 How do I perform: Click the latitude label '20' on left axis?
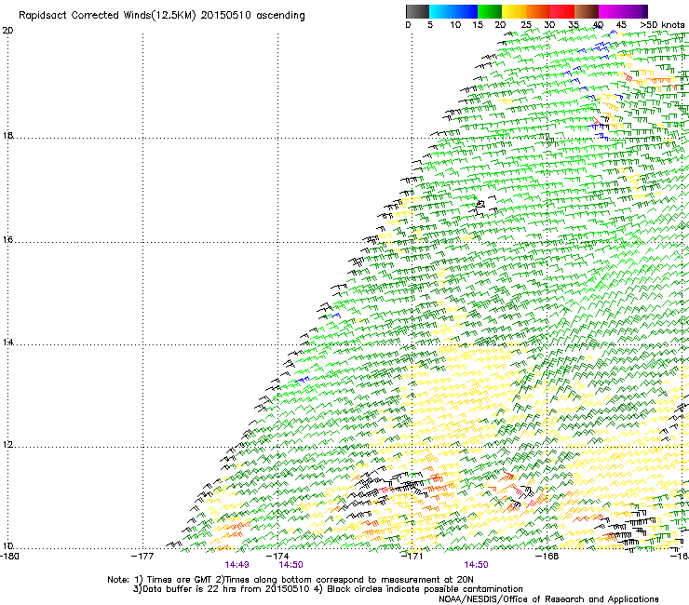[x=7, y=31]
